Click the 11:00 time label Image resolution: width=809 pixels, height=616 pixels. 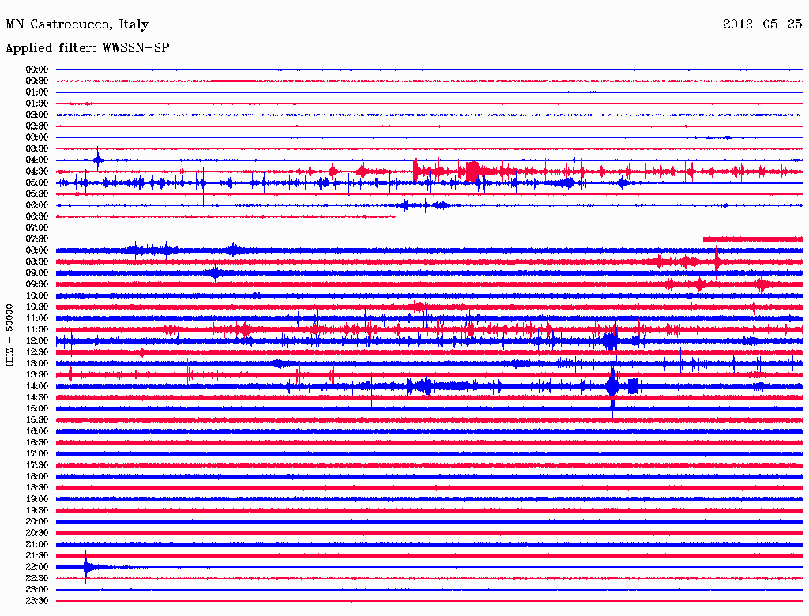click(37, 318)
